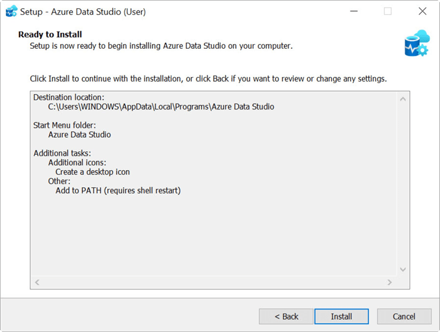This screenshot has width=440, height=332.
Task: Click the 'Ready to Install' heading
Action: tap(50, 34)
